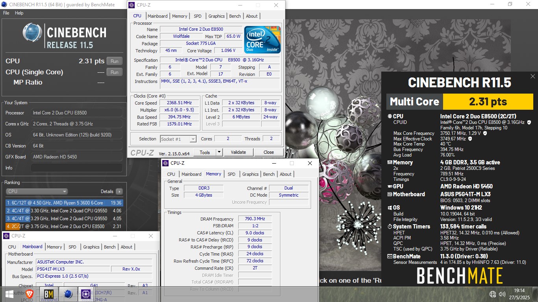Click the Close button in CPU-Z

[x=269, y=152]
